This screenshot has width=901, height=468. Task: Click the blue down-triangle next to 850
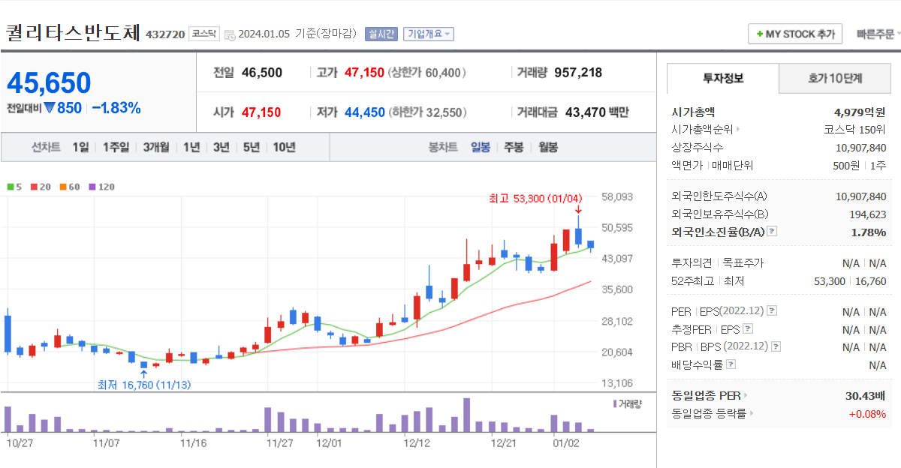point(50,108)
